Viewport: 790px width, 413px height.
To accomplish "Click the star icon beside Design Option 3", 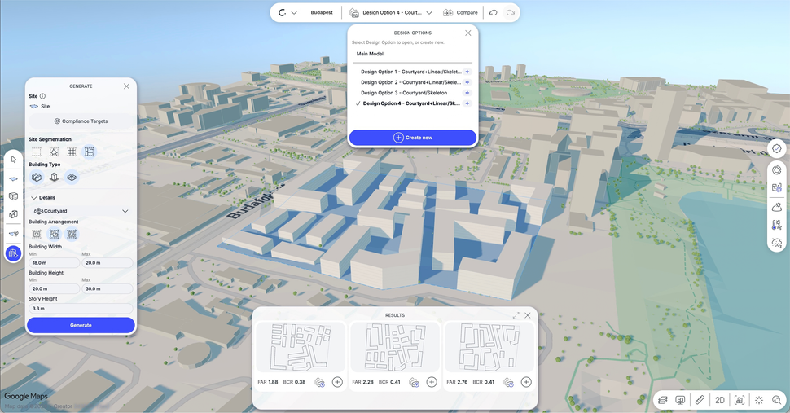I will click(467, 93).
